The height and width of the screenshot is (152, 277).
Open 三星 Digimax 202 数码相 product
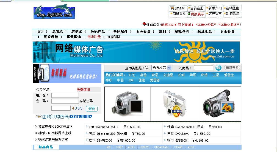108,134
